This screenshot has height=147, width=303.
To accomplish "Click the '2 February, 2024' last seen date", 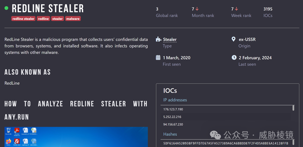I will 255,58.
